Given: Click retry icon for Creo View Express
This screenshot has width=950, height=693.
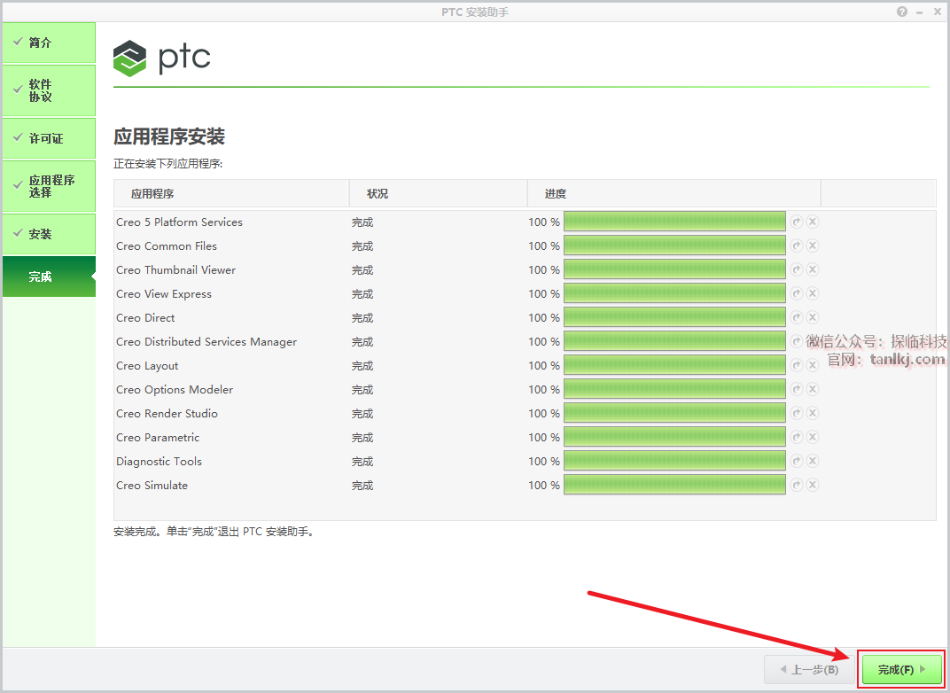Looking at the screenshot, I should pyautogui.click(x=797, y=293).
